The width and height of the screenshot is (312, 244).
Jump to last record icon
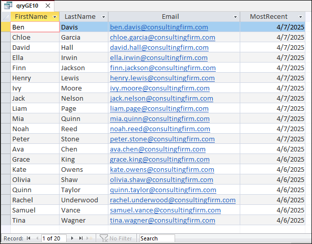point(81,238)
